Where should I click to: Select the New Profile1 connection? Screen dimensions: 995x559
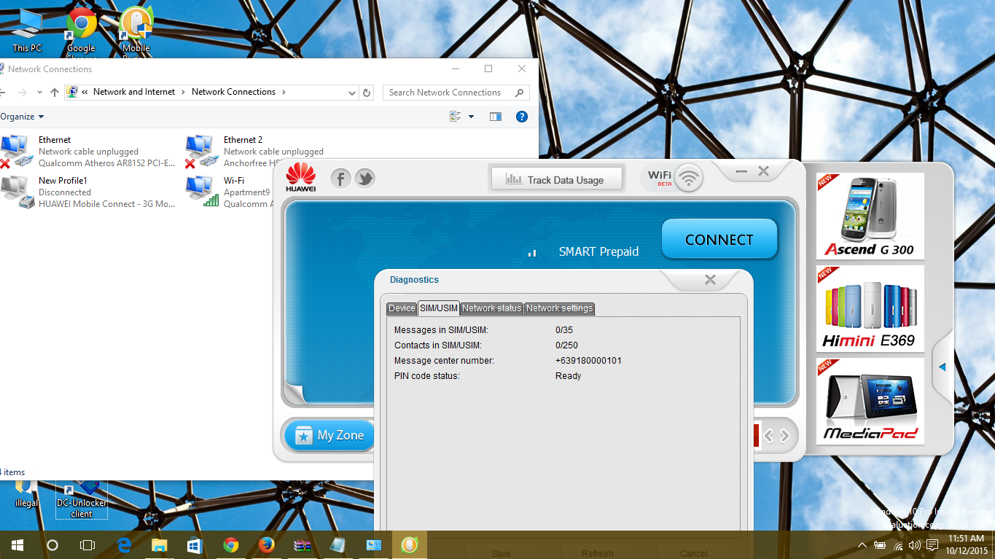pos(88,192)
